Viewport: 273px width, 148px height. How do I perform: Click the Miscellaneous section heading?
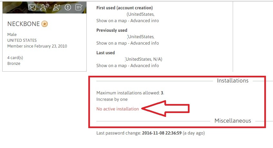tap(233, 121)
